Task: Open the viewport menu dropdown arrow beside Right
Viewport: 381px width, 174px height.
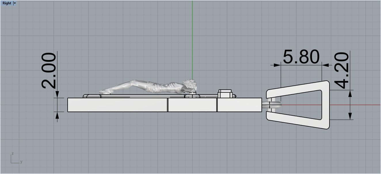Action: (15, 3)
